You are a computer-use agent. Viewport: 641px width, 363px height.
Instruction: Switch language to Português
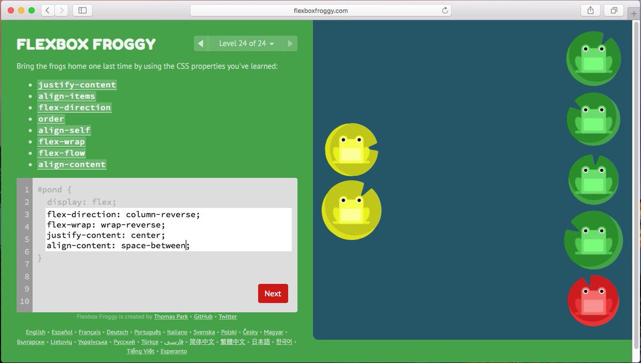click(147, 332)
